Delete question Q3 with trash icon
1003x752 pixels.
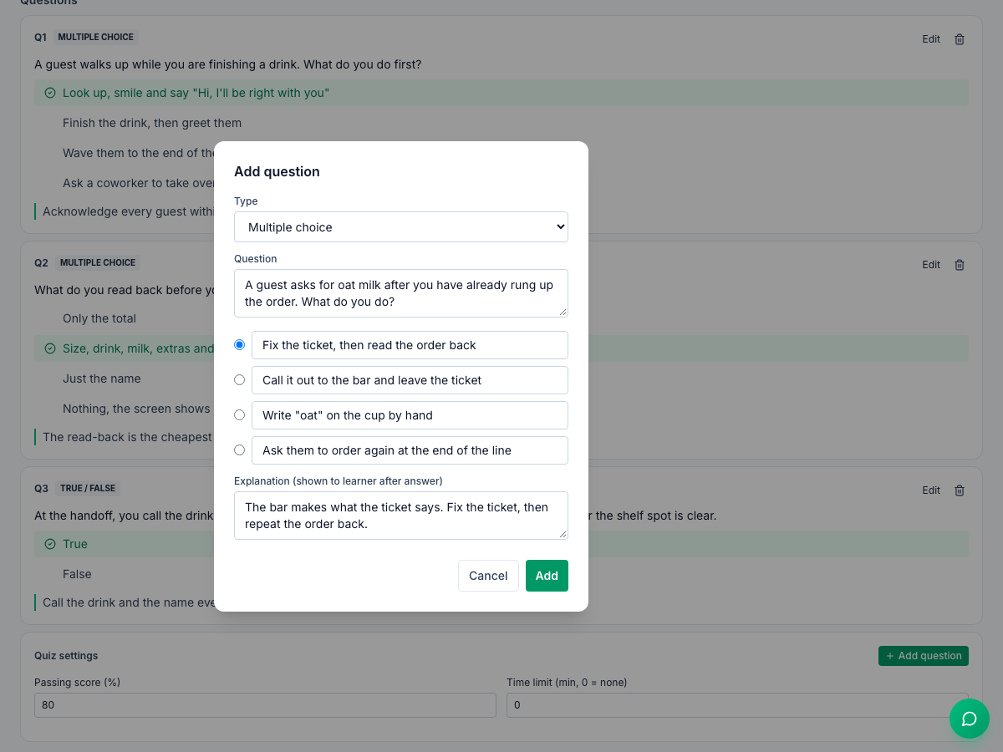coord(960,490)
